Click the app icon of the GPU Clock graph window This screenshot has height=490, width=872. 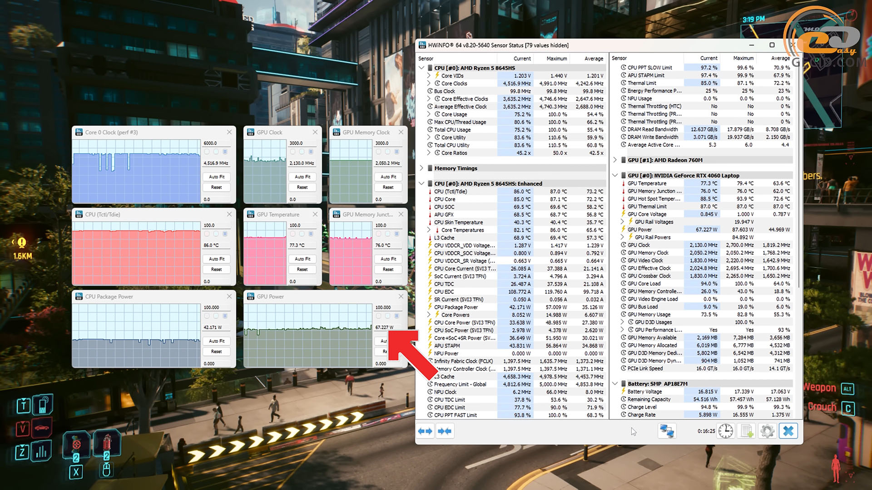[x=251, y=132]
